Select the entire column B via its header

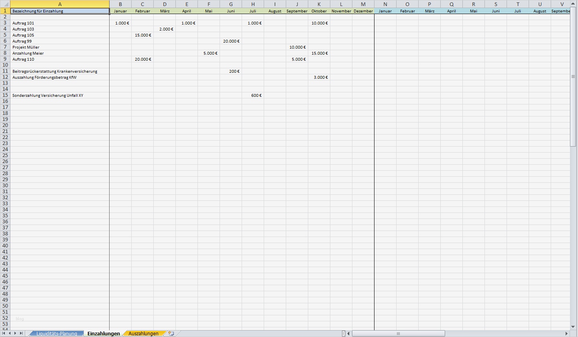[120, 4]
